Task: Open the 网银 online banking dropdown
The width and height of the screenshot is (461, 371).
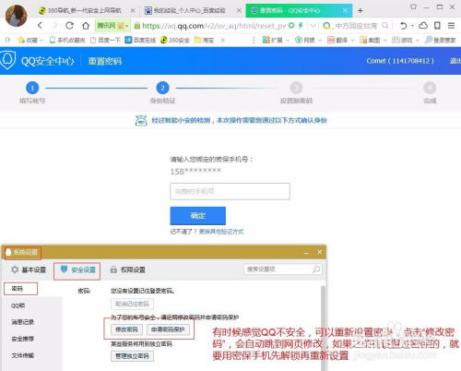Action: [x=308, y=40]
